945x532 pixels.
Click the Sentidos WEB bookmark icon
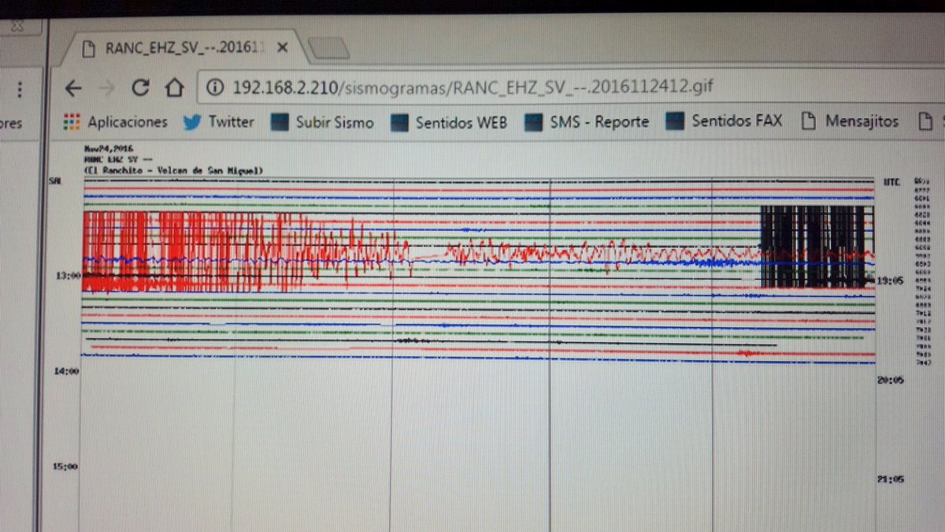[400, 122]
